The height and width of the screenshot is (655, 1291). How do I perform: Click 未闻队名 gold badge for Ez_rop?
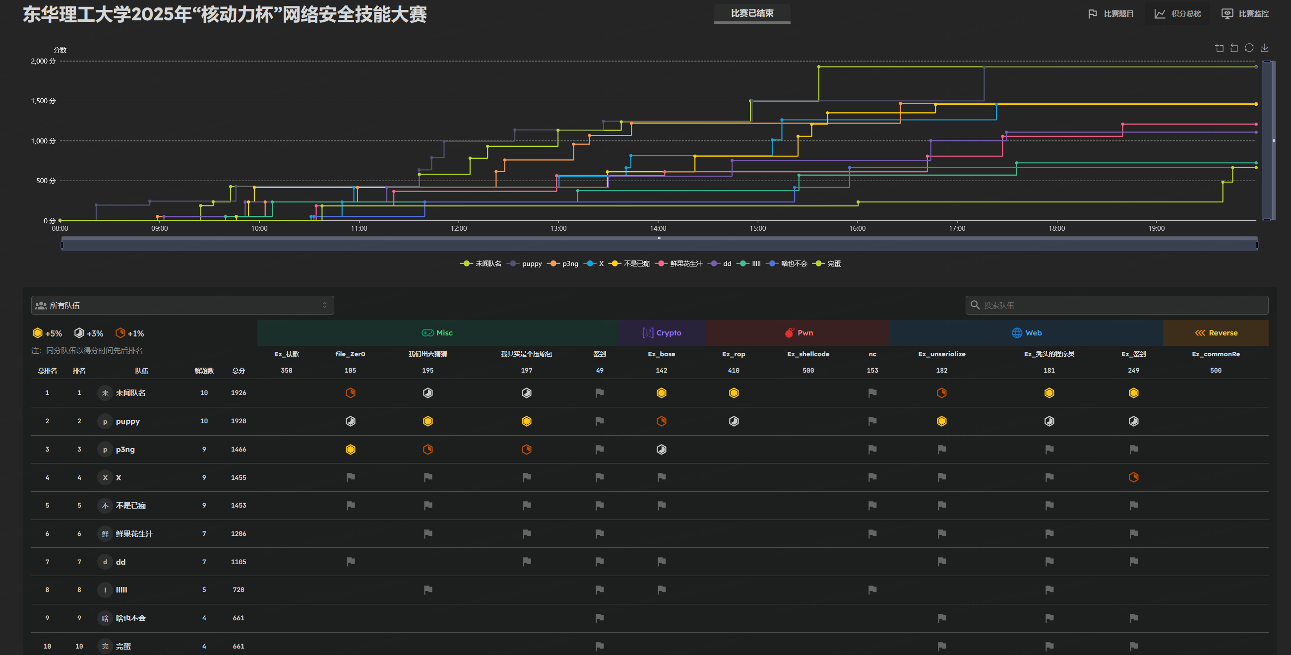coord(733,393)
